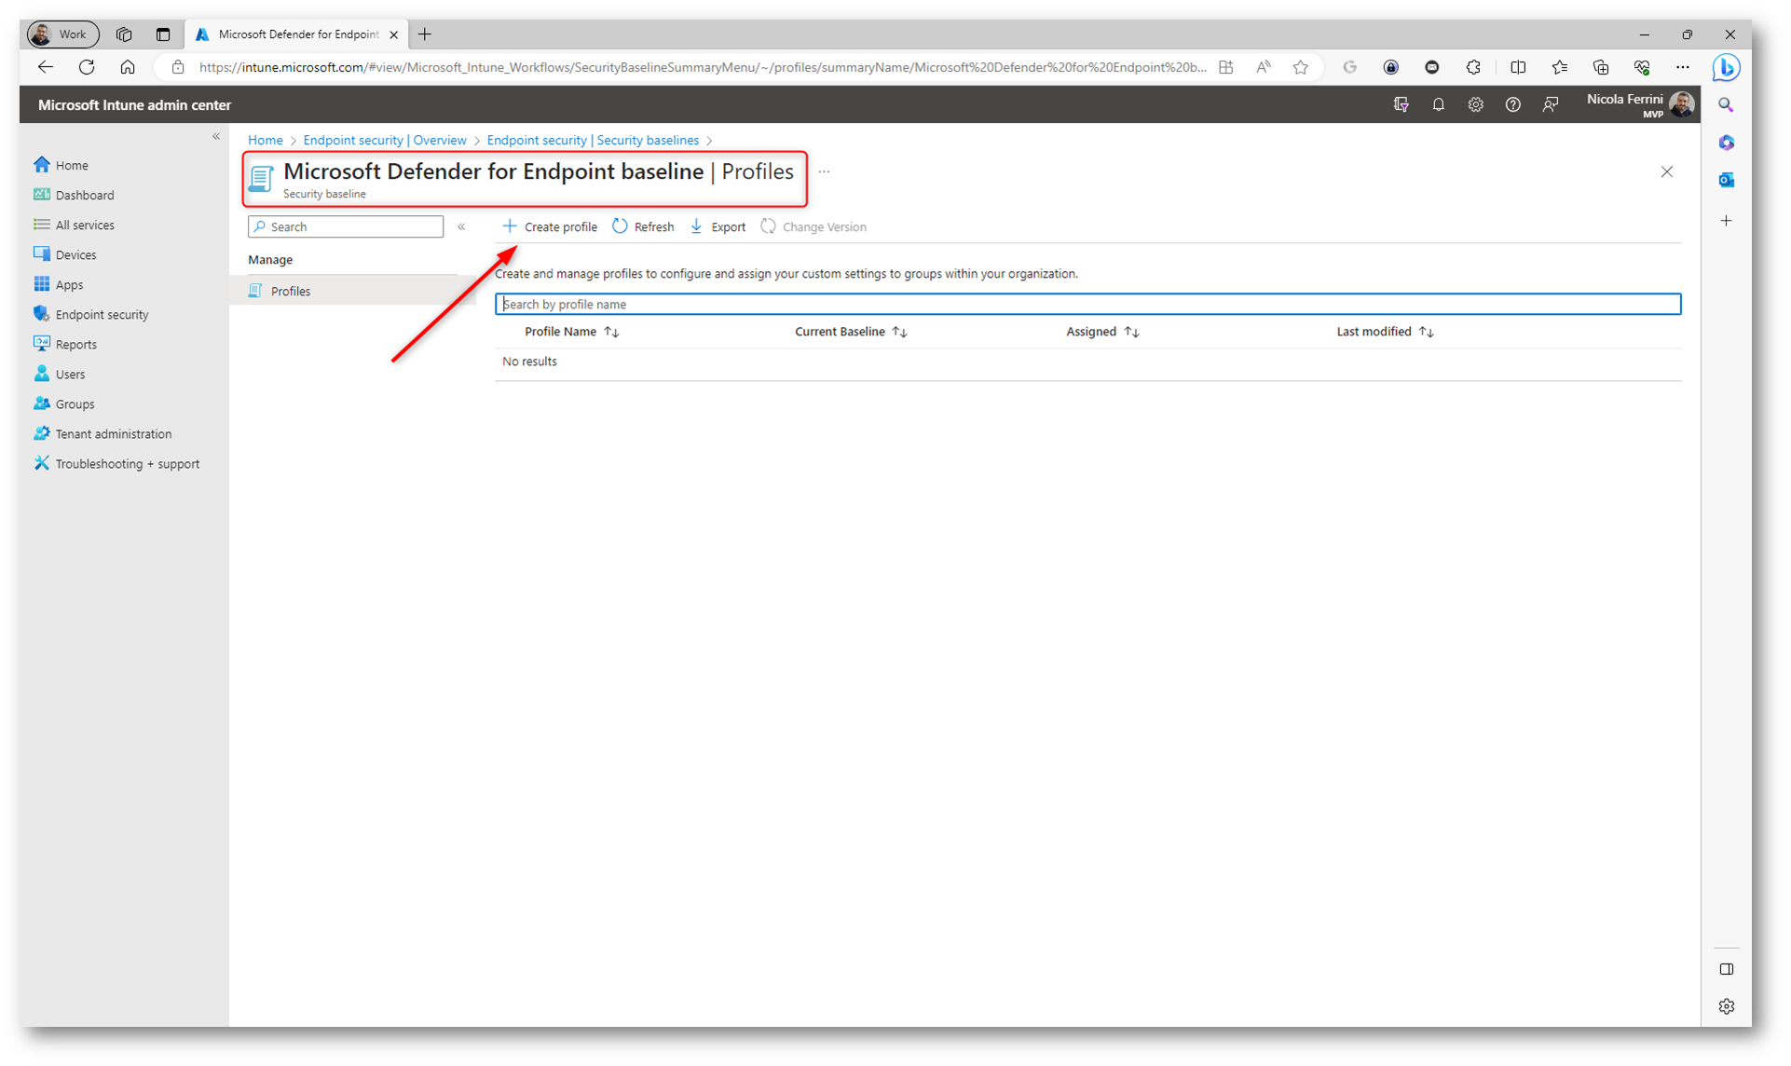Open browser favorites list
The height and width of the screenshot is (1066, 1791).
click(x=1559, y=67)
